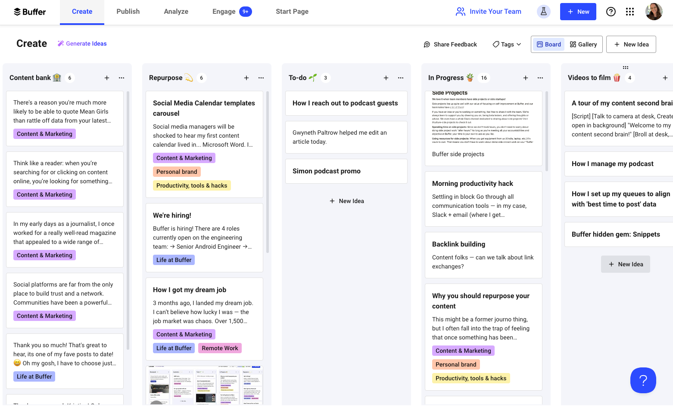Click Remote Work tag on dream job card
The height and width of the screenshot is (407, 673).
click(x=220, y=348)
